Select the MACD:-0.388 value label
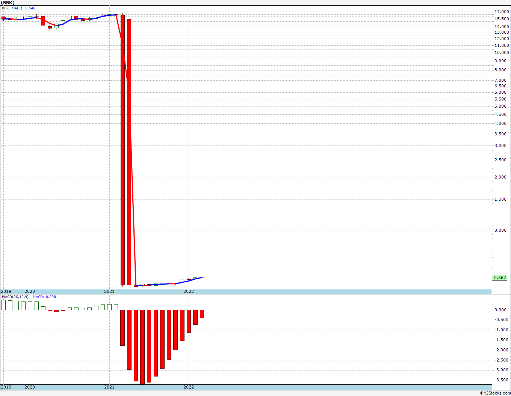The height and width of the screenshot is (396, 511). (x=44, y=297)
